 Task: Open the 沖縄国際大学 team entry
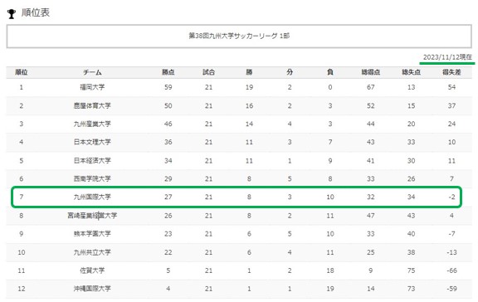pyautogui.click(x=92, y=289)
